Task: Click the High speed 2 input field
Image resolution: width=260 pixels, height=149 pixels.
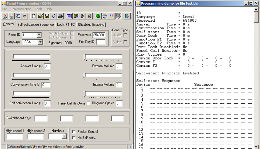Action: pos(36,136)
